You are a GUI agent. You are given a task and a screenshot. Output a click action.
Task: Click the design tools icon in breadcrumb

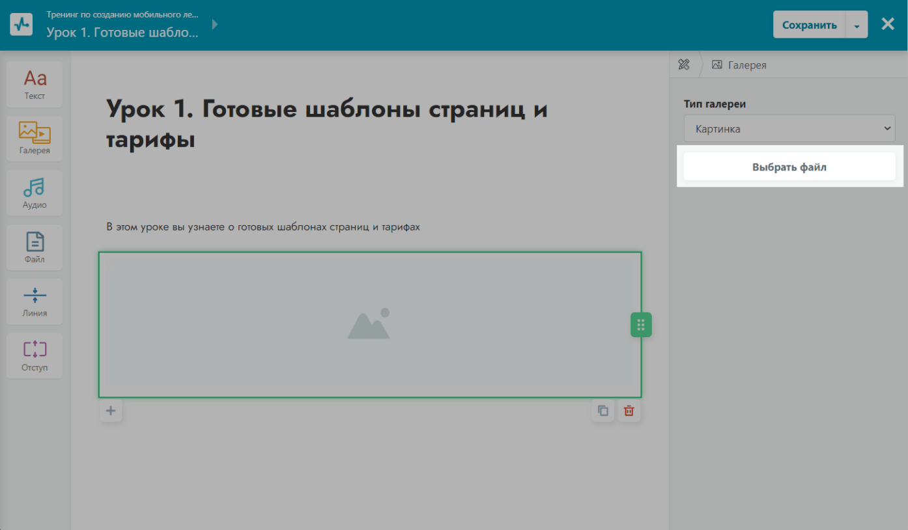pos(684,64)
